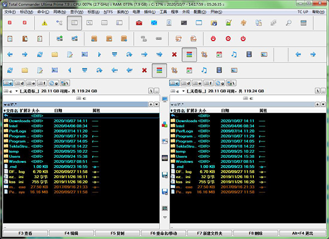
Task: Click the crop tool icon in the lower navigation row
Action: click(174, 70)
